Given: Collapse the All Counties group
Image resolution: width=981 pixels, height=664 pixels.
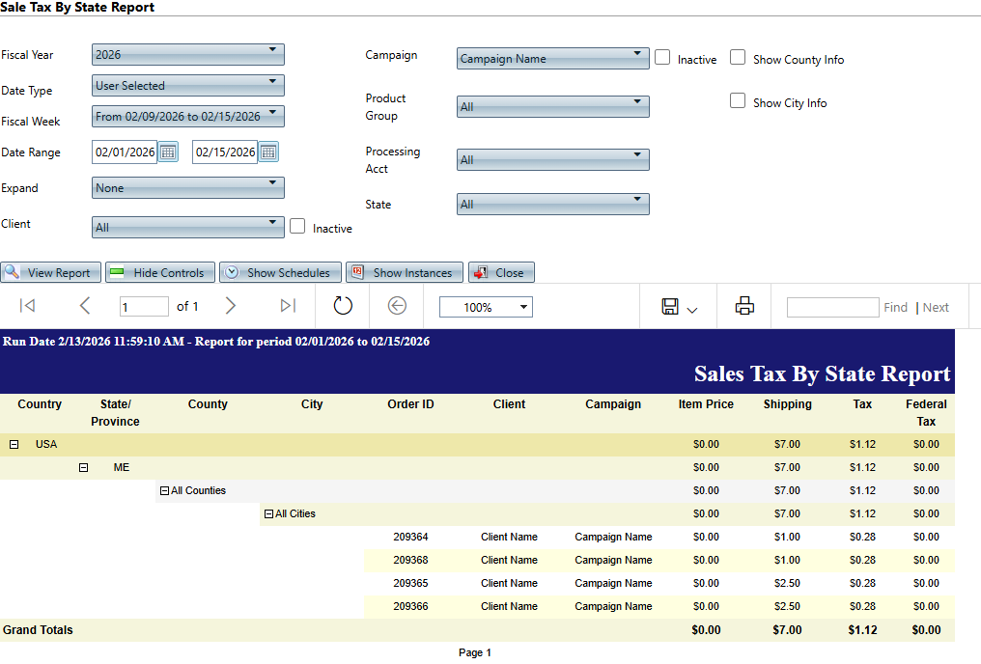Looking at the screenshot, I should [x=165, y=490].
